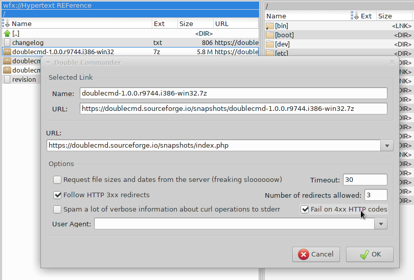
Task: Uncheck Follow HTTP 3xx redirects
Action: (57, 195)
